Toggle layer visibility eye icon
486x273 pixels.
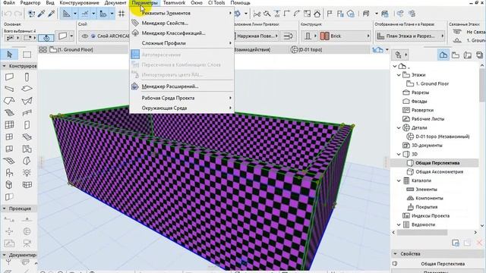point(84,36)
